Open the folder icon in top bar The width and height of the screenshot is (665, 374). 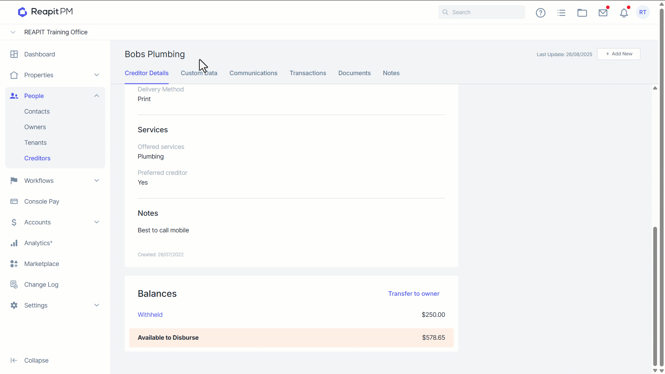[582, 13]
